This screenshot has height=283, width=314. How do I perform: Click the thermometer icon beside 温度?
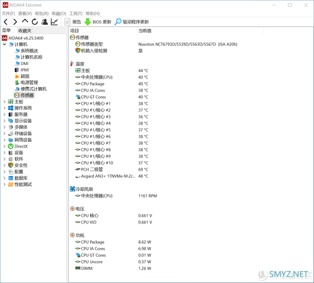coord(72,64)
